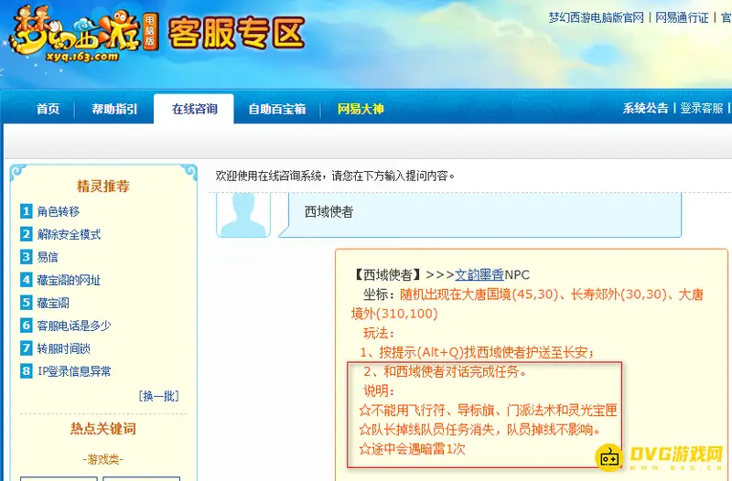732x481 pixels.
Task: Click the 客服专区 header title
Action: (x=236, y=33)
